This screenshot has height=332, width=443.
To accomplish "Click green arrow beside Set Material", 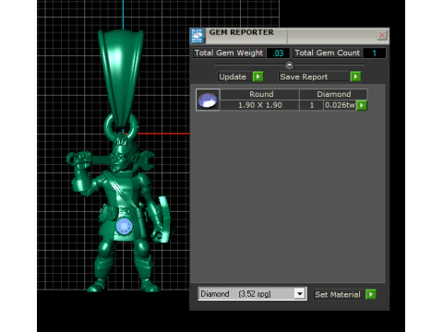I will click(371, 294).
